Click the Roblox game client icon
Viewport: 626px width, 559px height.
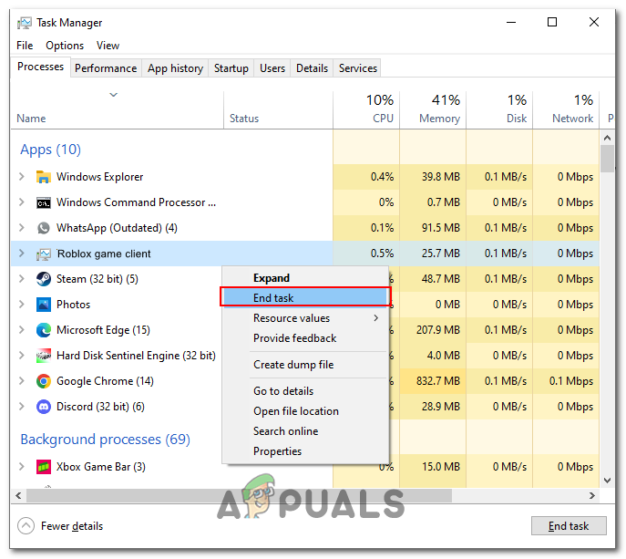43,254
